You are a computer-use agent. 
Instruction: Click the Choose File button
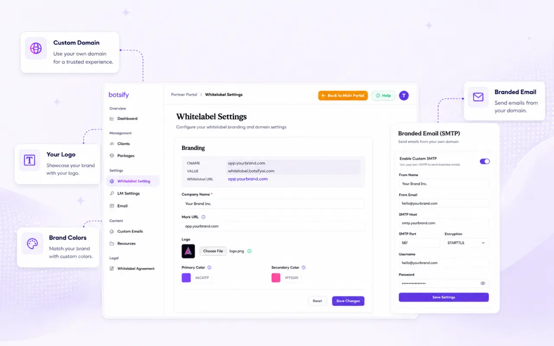213,251
